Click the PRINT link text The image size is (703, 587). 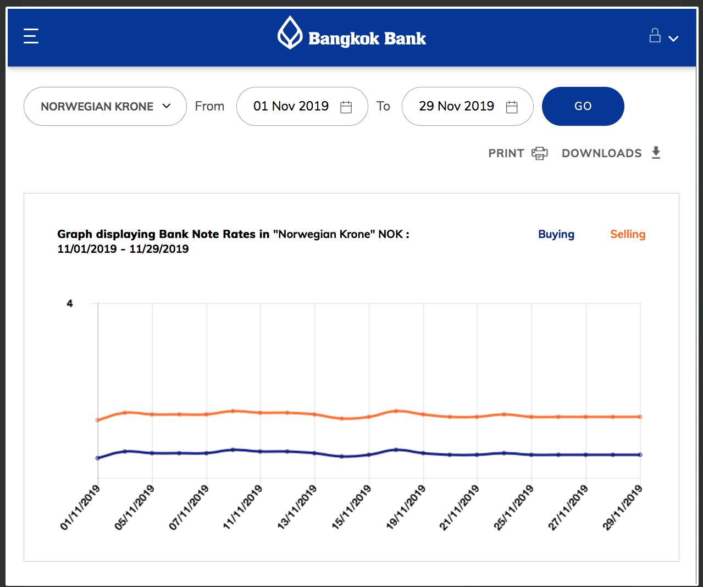(x=506, y=153)
